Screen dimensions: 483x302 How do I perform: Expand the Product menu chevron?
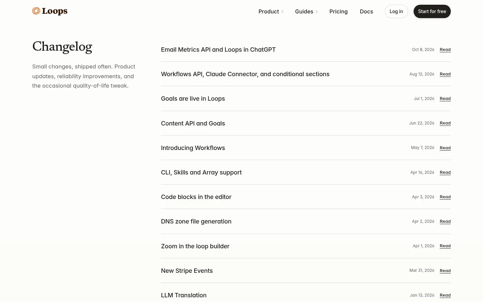282,12
